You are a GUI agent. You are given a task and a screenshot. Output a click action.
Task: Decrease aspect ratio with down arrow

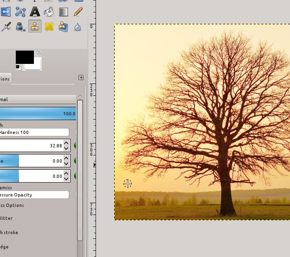point(66,164)
